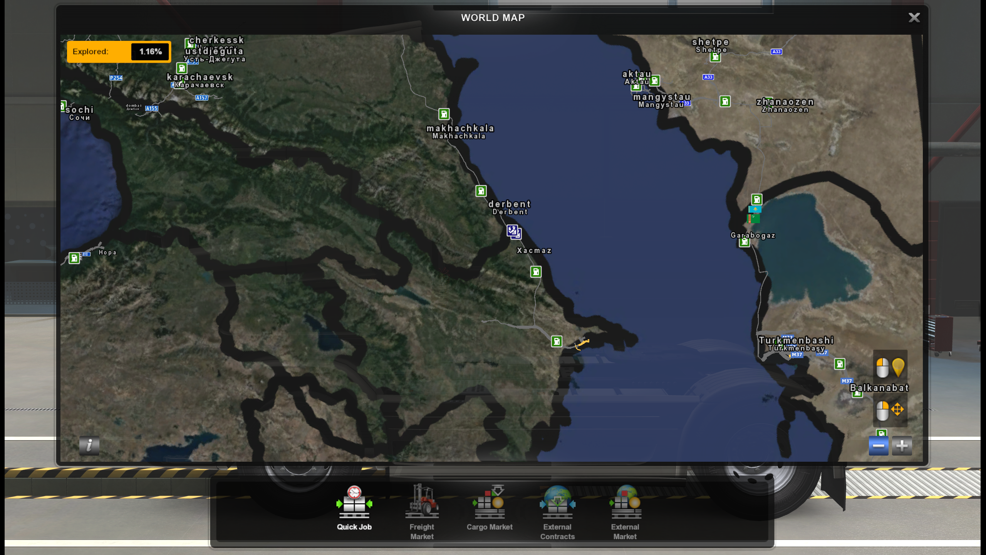Image resolution: width=986 pixels, height=555 pixels.
Task: Click the Explored 1.16% progress indicator
Action: (x=119, y=52)
